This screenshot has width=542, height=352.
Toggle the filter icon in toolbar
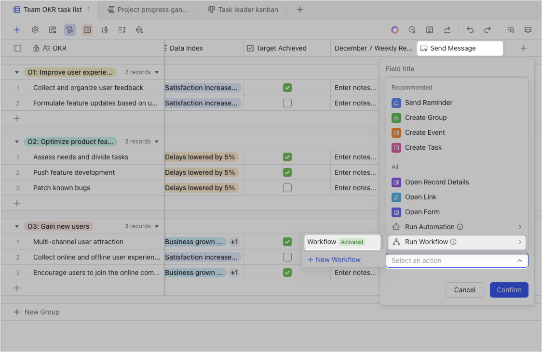[x=70, y=30]
